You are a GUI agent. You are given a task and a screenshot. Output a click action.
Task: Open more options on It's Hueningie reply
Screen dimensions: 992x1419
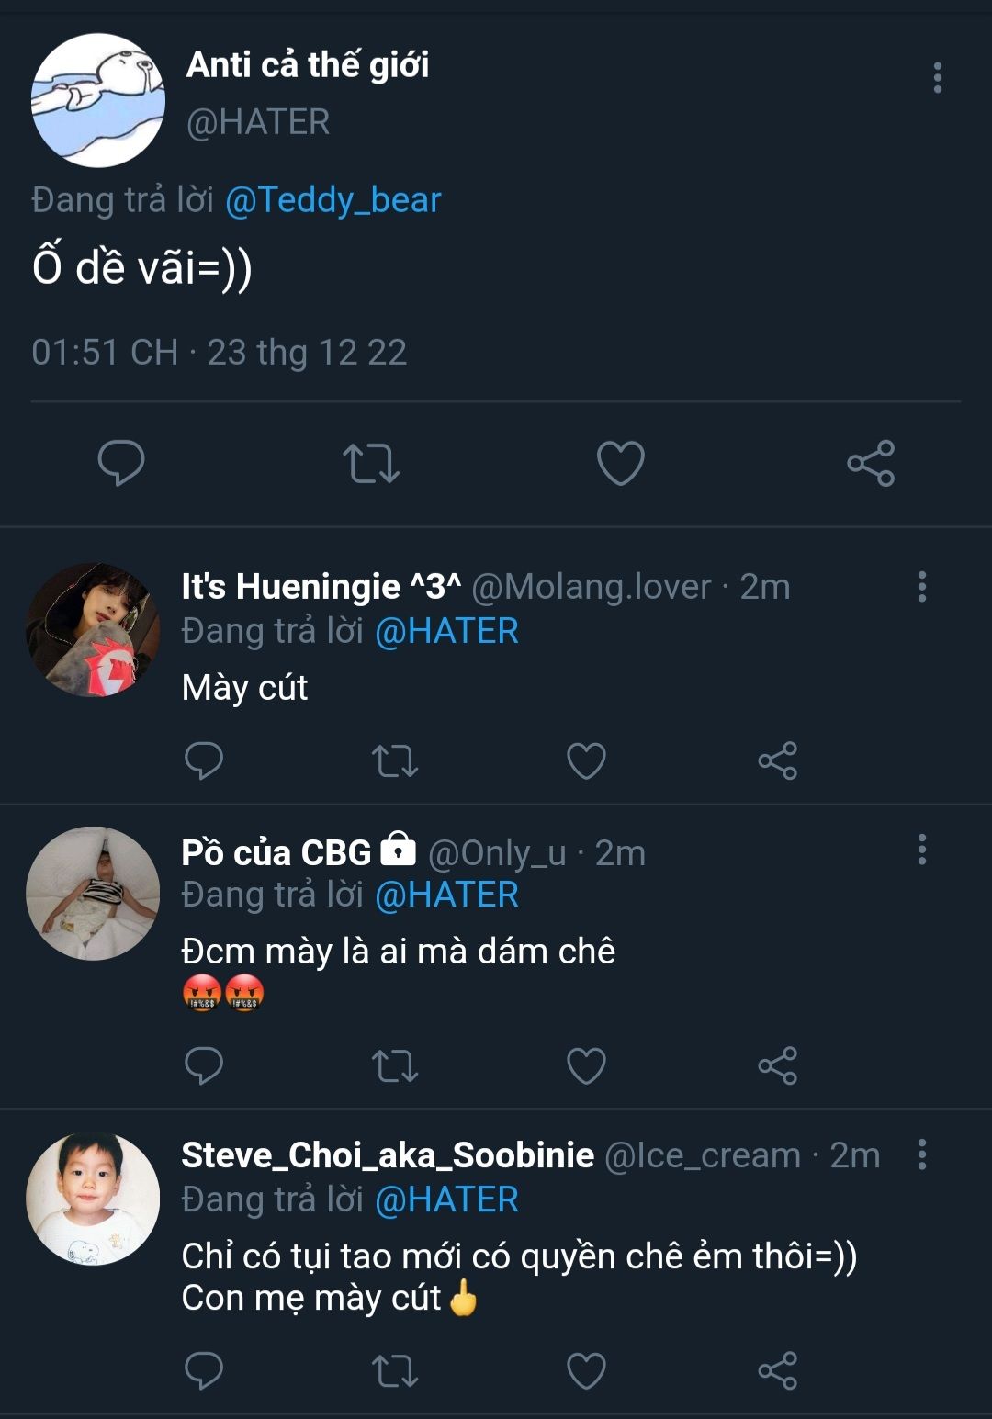coord(922,587)
